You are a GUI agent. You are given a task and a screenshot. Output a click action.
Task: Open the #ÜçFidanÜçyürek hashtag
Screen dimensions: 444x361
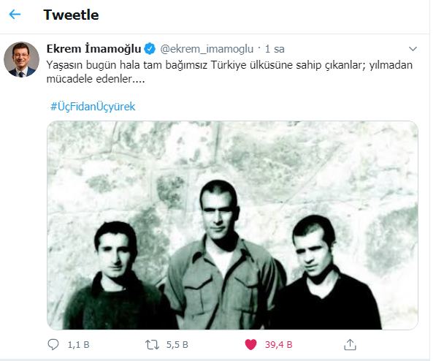(93, 107)
